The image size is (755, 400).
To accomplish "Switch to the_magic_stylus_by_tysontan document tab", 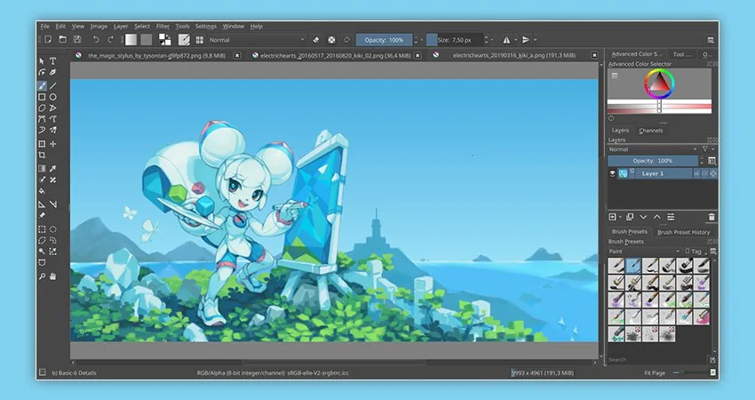I will pos(157,55).
